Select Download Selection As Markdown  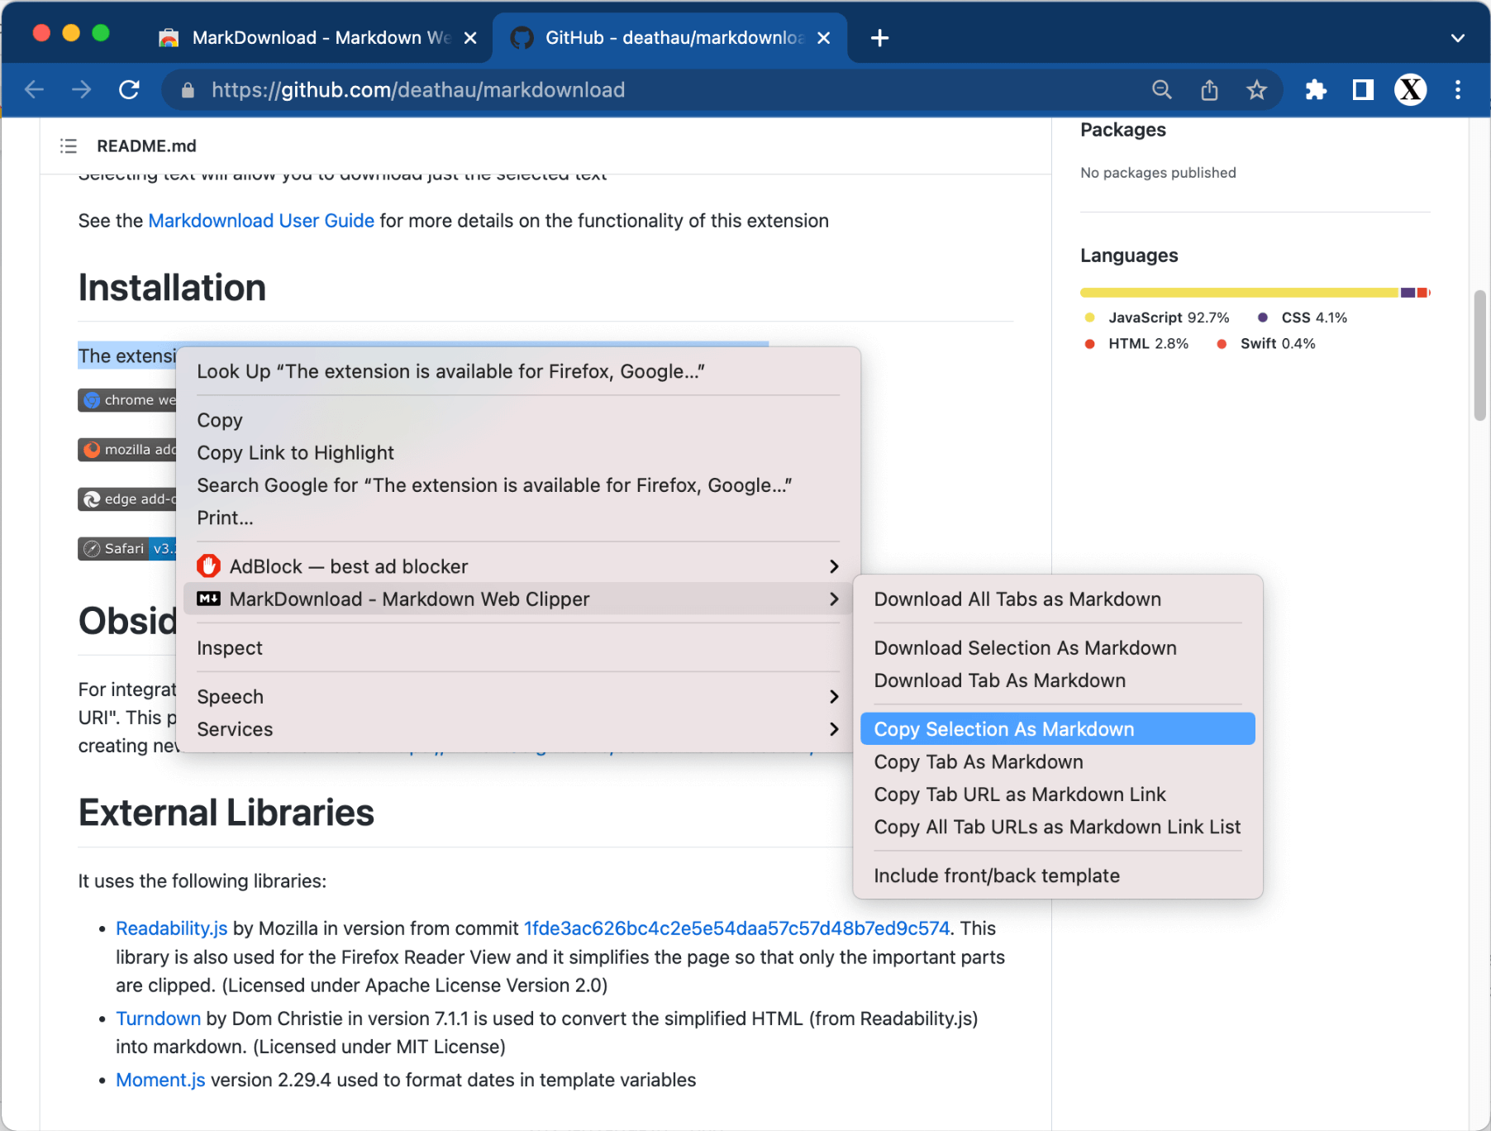pyautogui.click(x=1057, y=648)
